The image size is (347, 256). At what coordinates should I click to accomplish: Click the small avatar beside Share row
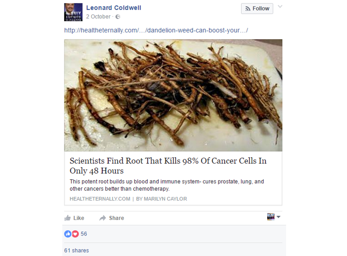(x=271, y=217)
